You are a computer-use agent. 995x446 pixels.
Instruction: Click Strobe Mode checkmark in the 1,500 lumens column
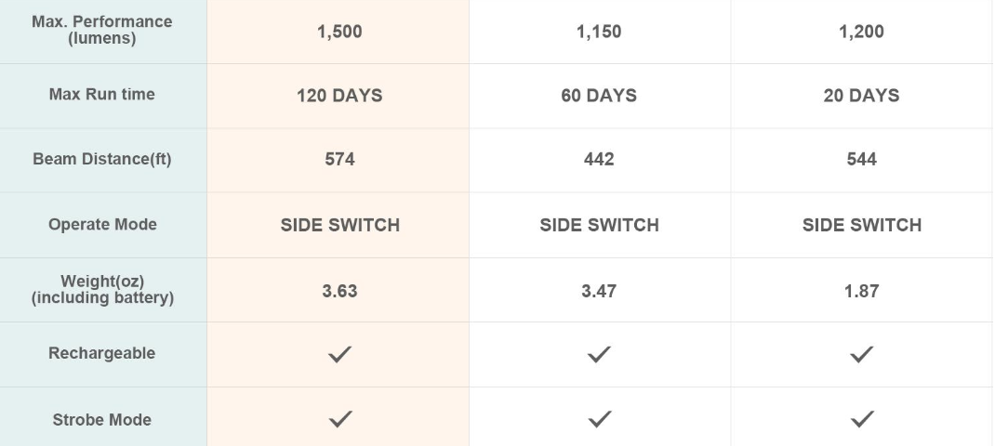pyautogui.click(x=339, y=419)
